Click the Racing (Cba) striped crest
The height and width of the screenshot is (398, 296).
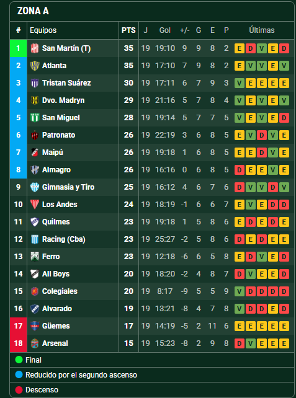[35, 239]
